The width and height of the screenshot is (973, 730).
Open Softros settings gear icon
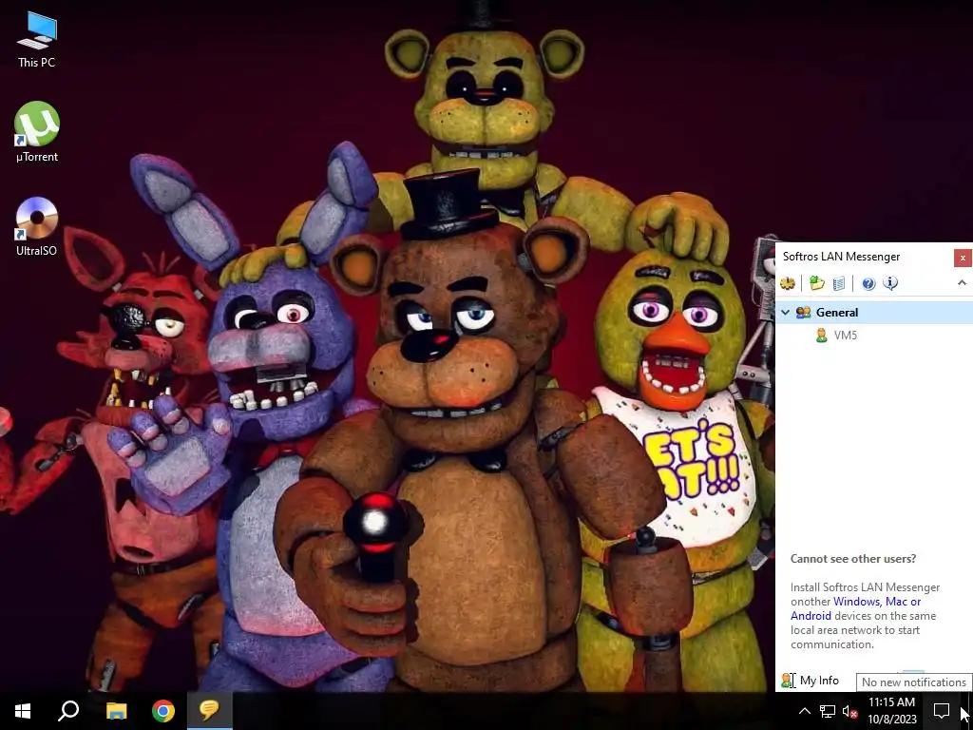click(x=788, y=283)
